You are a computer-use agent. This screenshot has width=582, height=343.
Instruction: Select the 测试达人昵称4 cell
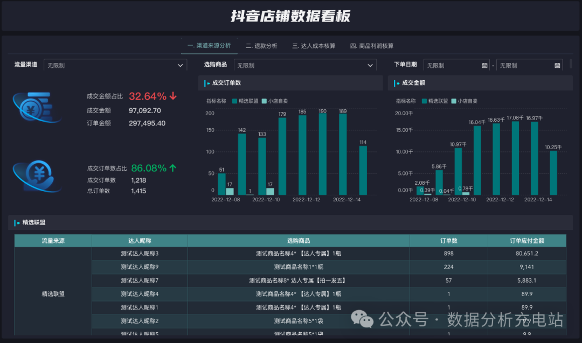(140, 294)
